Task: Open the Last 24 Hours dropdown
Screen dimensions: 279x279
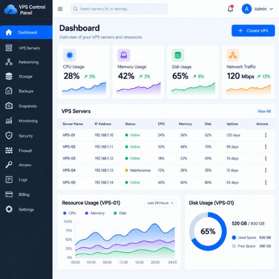Action: pos(160,203)
